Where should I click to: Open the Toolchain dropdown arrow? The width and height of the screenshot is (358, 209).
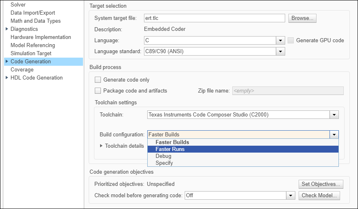pos(334,115)
